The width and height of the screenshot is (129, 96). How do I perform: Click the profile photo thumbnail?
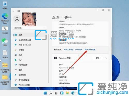click(x=29, y=19)
